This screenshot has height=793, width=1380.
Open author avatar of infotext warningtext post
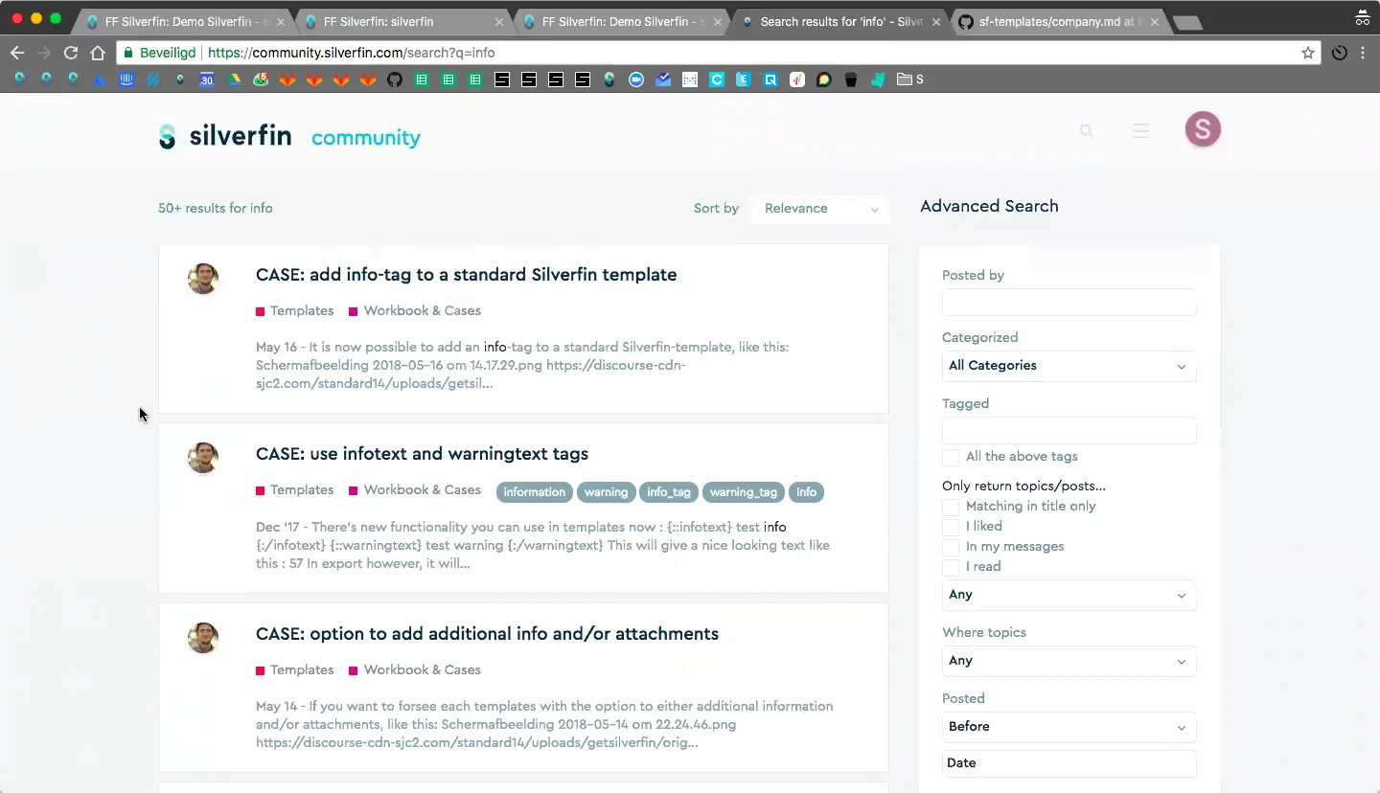pos(203,458)
